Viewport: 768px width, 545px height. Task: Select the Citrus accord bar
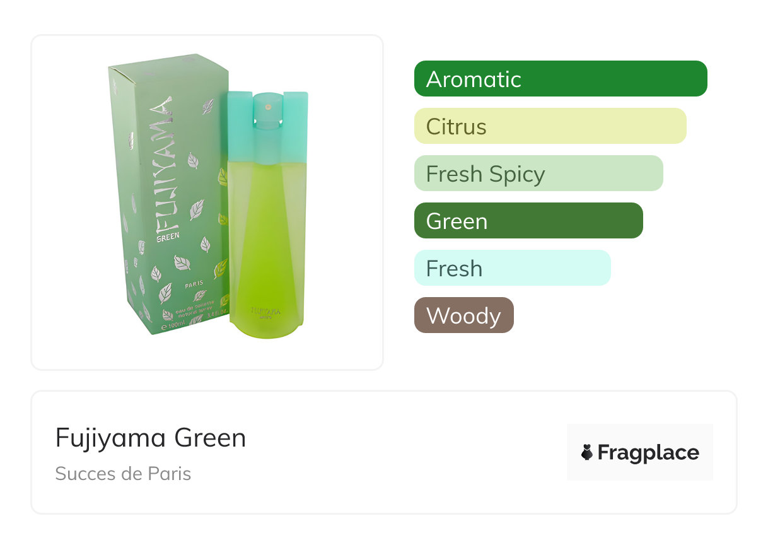(x=550, y=126)
